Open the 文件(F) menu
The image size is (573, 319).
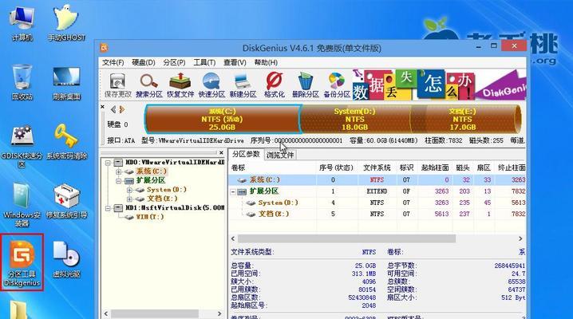click(113, 62)
